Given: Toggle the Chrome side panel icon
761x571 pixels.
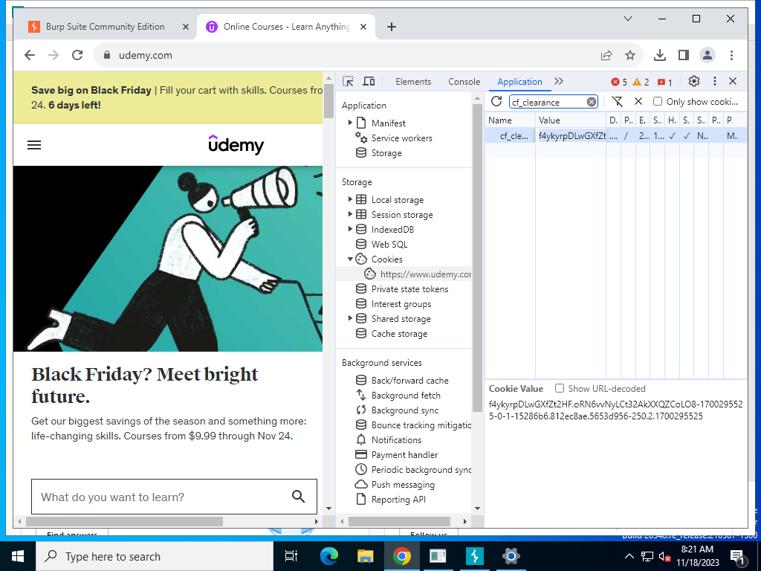Looking at the screenshot, I should pyautogui.click(x=684, y=55).
